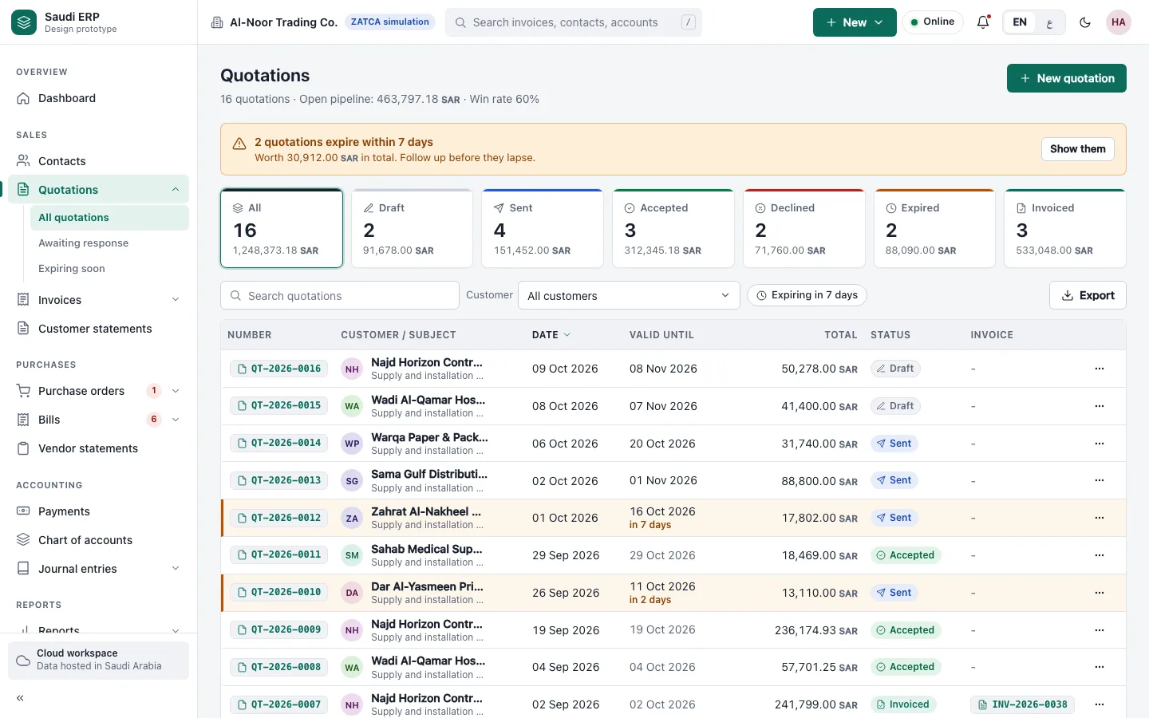Click the Payments icon in sidebar
The height and width of the screenshot is (718, 1149).
tap(23, 511)
